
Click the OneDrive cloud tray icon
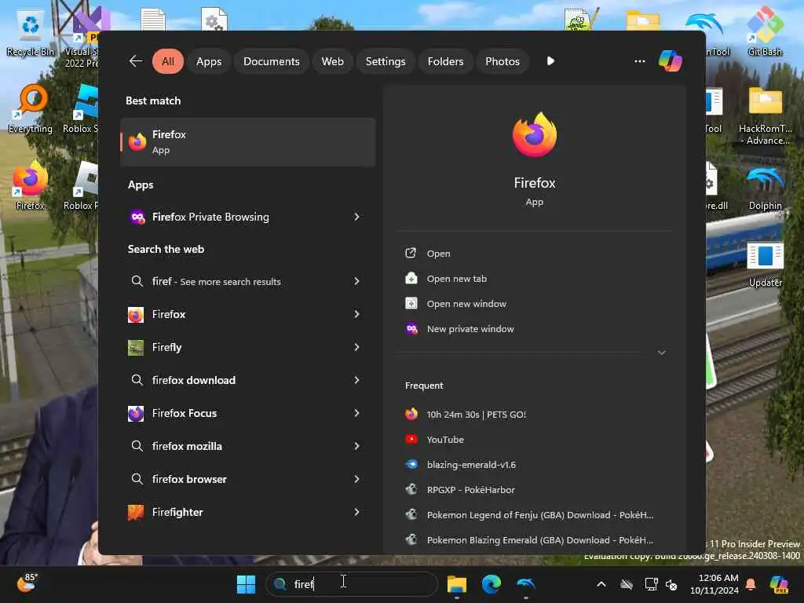[x=627, y=584]
